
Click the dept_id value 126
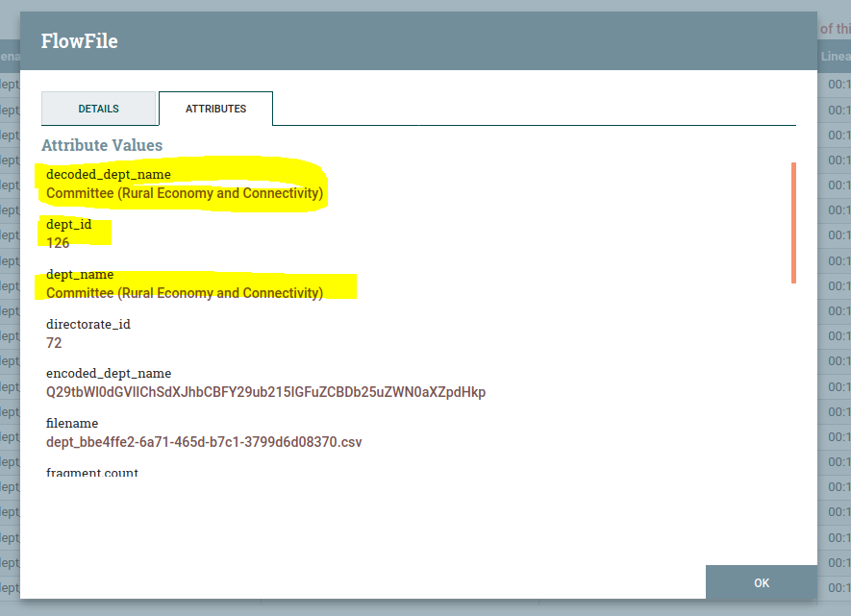click(58, 243)
